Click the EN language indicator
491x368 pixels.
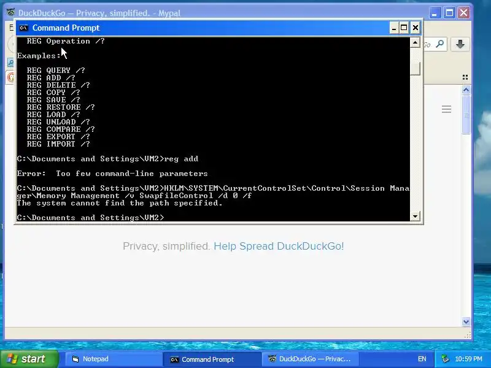pos(422,359)
